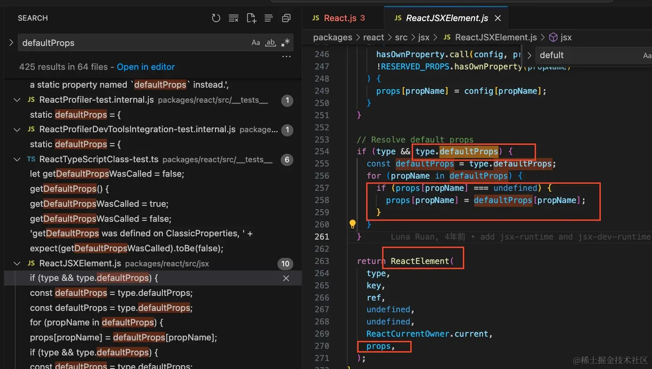This screenshot has width=652, height=369.
Task: Close the ReactJSXElement.js editor tab
Action: coord(498,18)
